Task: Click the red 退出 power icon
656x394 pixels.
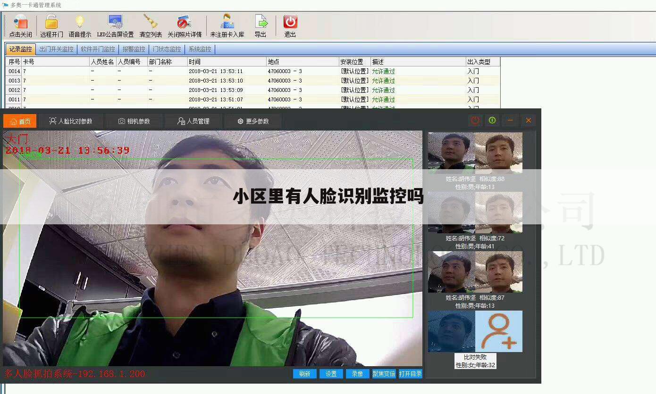Action: (290, 26)
